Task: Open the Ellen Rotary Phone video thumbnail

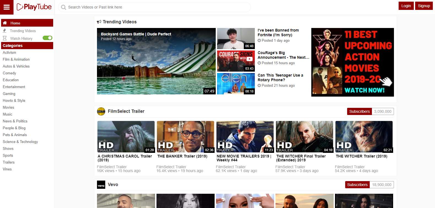Action: (x=236, y=84)
